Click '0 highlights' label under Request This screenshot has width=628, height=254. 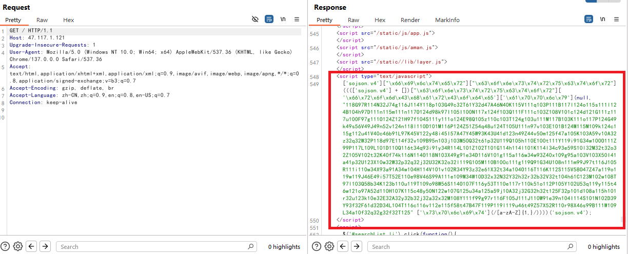[x=284, y=247]
